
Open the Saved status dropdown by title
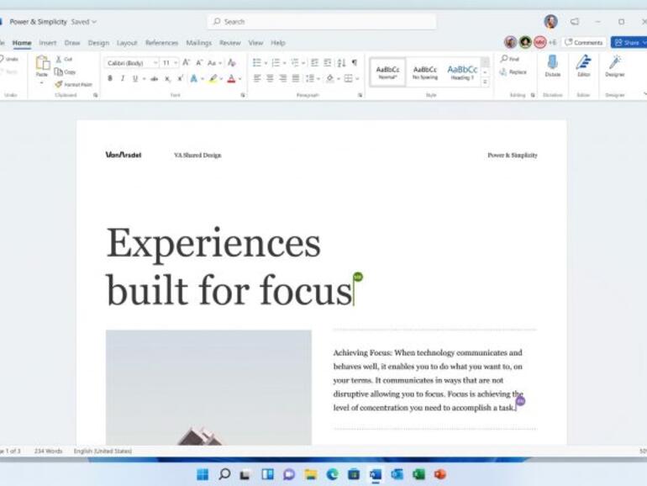point(84,22)
